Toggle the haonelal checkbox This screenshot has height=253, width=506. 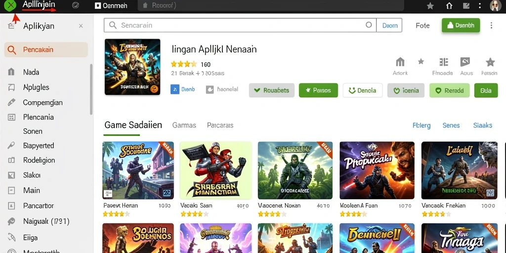click(x=210, y=89)
